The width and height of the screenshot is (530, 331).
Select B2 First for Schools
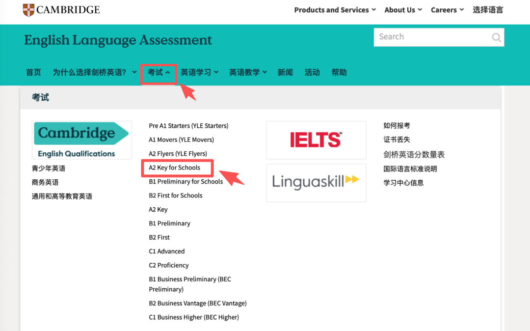[x=175, y=195]
